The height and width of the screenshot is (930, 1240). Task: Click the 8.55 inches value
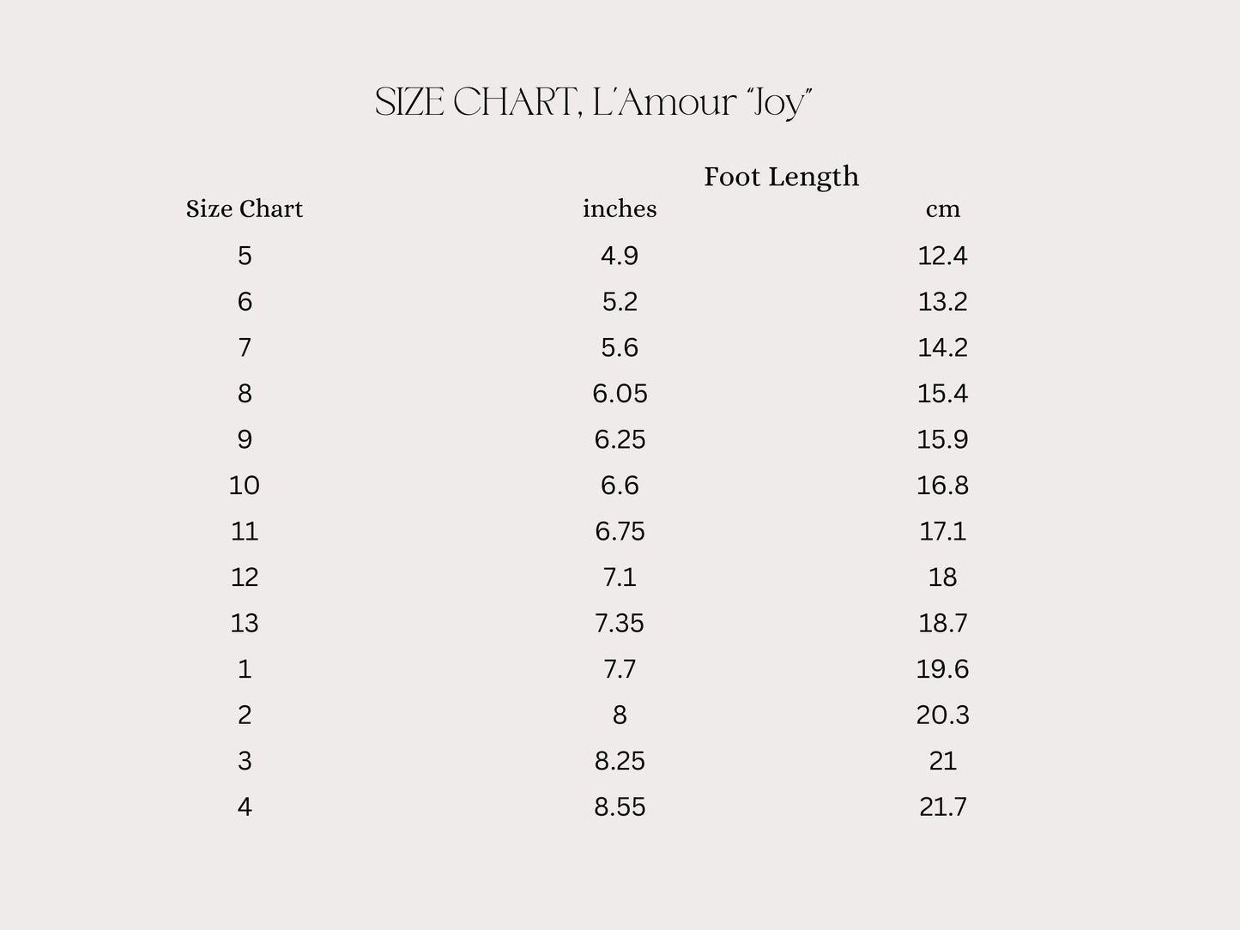coord(620,807)
